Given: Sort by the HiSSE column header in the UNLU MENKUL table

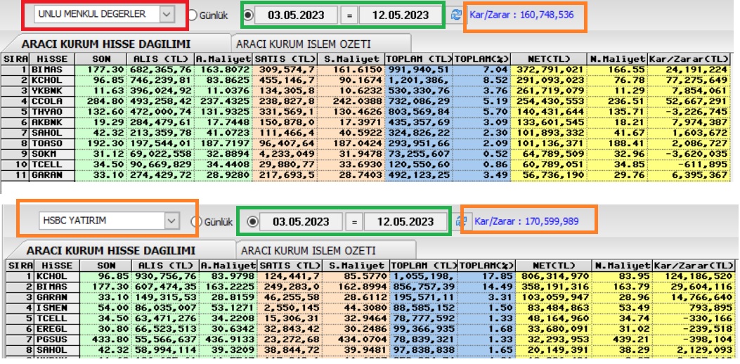Looking at the screenshot, I should (52, 59).
